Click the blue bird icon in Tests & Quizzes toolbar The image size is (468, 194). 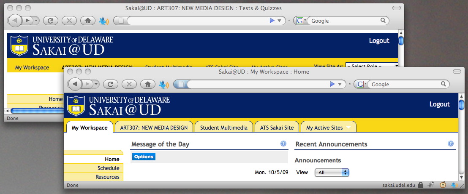[x=103, y=21]
